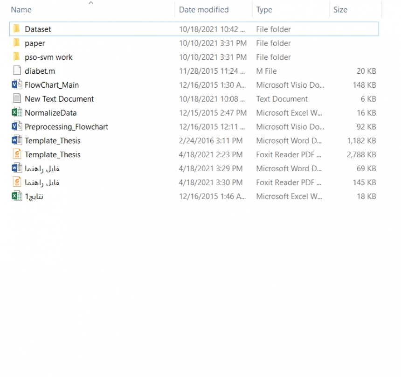
Task: Click "File folder" type in paper row
Action: click(x=273, y=43)
